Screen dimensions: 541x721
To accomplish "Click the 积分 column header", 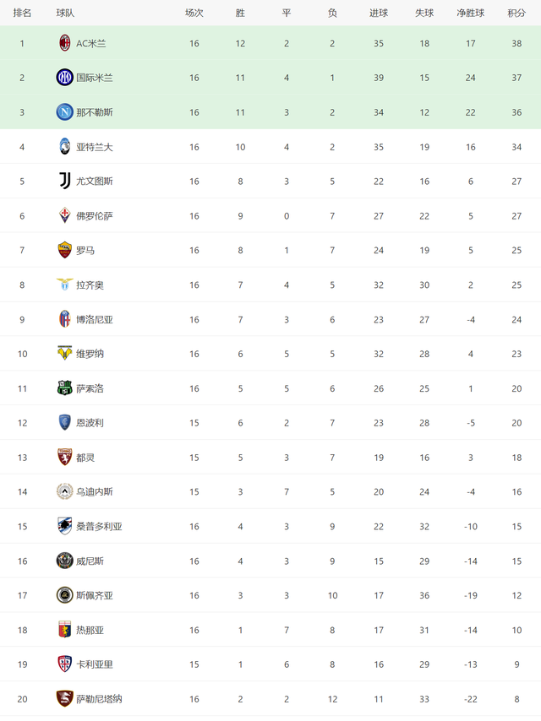I will (x=516, y=13).
